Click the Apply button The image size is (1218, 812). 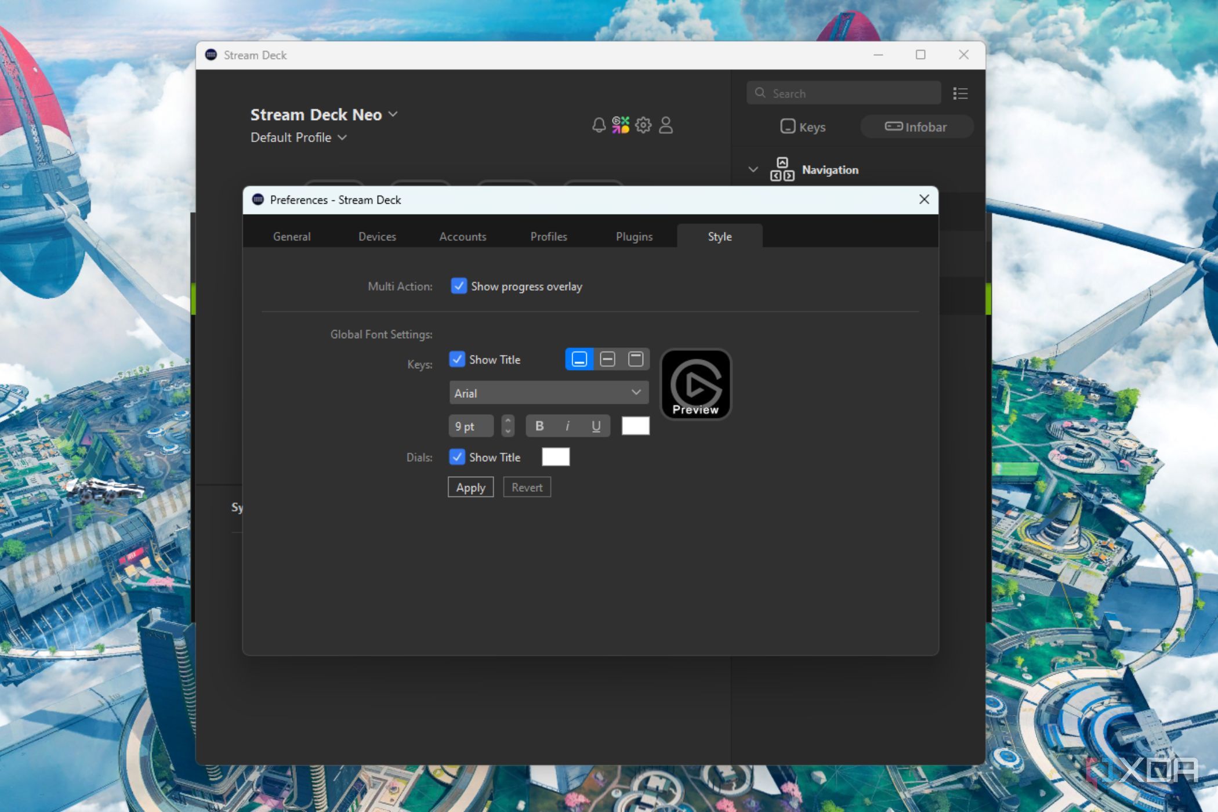coord(470,487)
